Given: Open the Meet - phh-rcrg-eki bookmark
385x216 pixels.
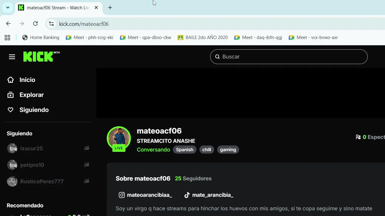Looking at the screenshot, I should click(90, 37).
